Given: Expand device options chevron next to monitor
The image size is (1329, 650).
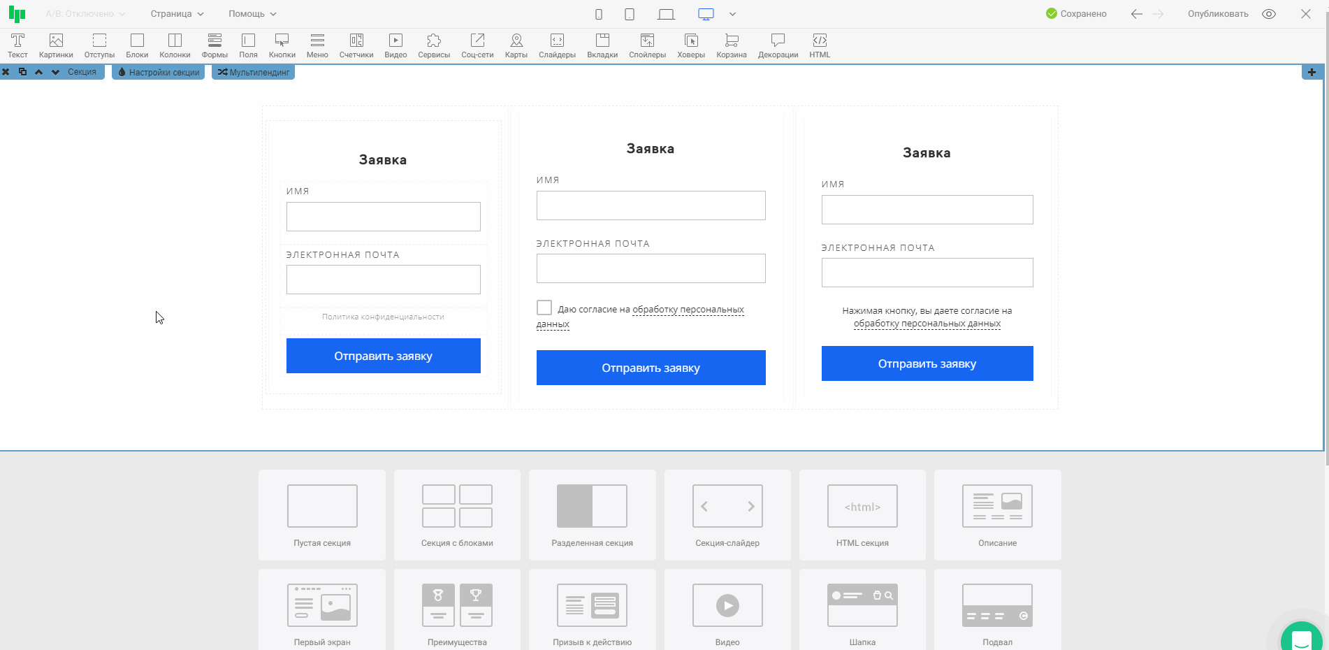Looking at the screenshot, I should point(732,14).
